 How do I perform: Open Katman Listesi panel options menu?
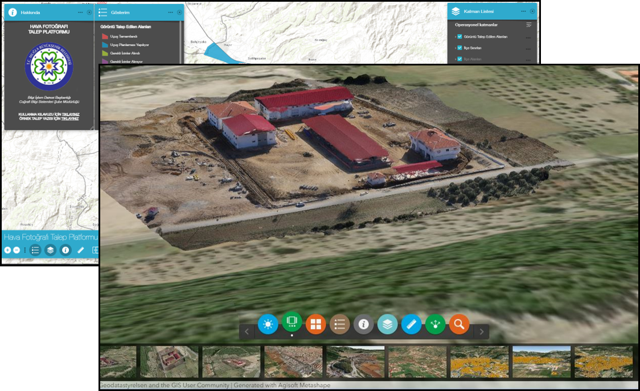coord(523,11)
